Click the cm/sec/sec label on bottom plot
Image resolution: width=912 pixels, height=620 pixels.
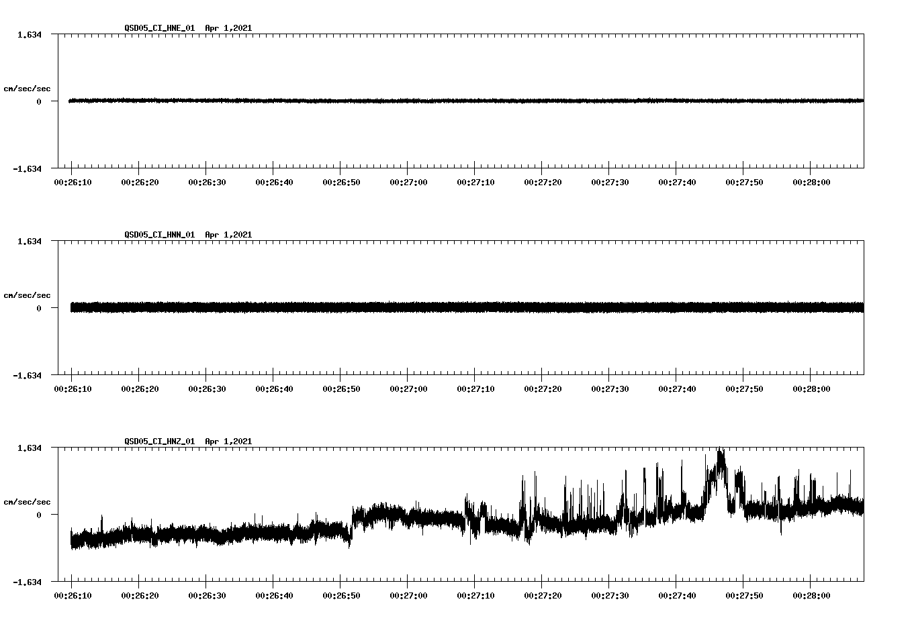[x=27, y=501]
